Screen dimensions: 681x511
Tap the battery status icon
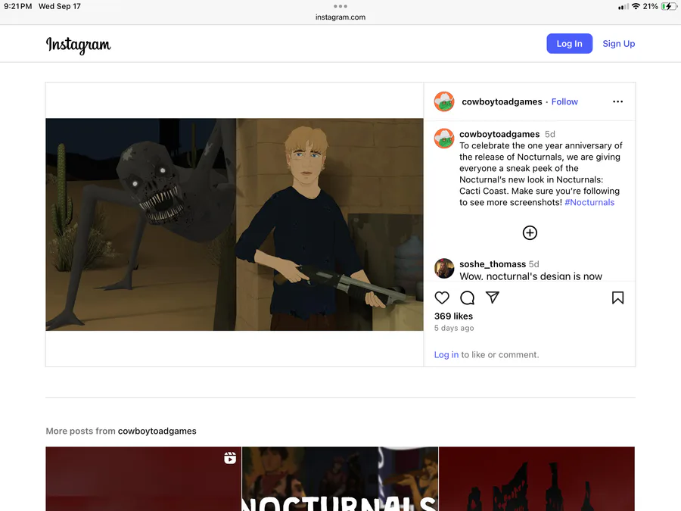coord(668,6)
